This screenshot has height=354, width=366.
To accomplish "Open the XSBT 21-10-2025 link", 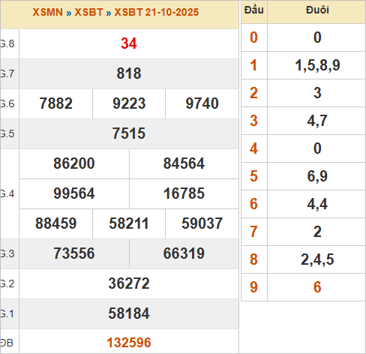I will [157, 12].
